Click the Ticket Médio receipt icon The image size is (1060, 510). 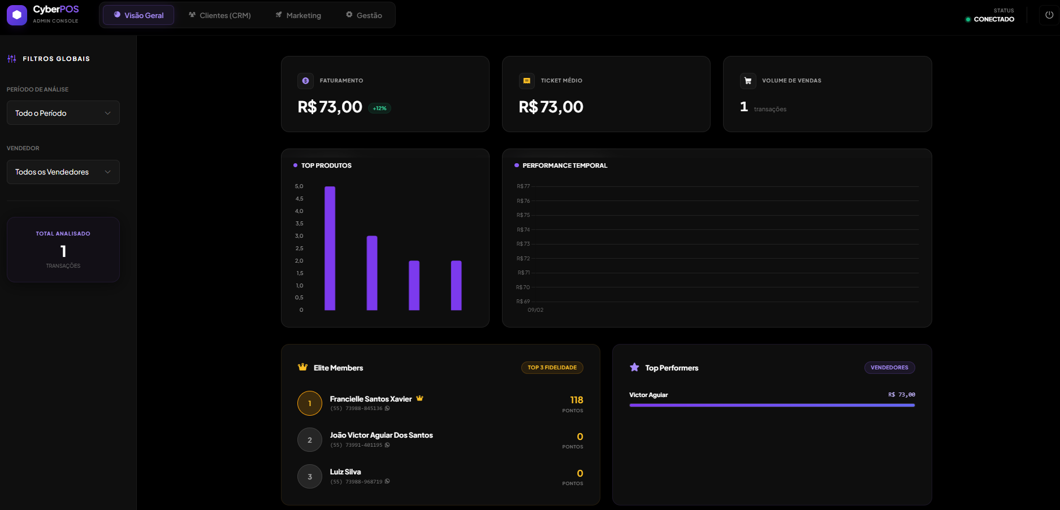[526, 81]
